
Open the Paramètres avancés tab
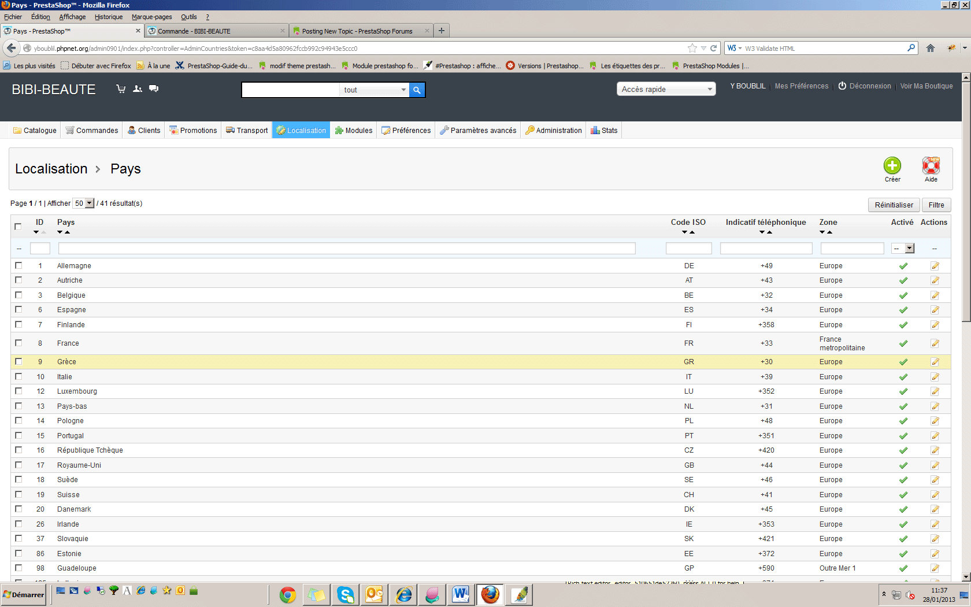[x=478, y=130]
